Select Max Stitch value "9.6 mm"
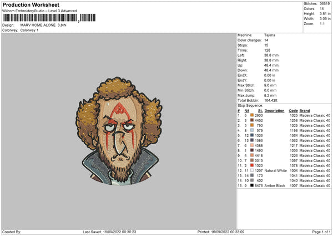The width and height of the screenshot is (333, 236). [x=270, y=85]
